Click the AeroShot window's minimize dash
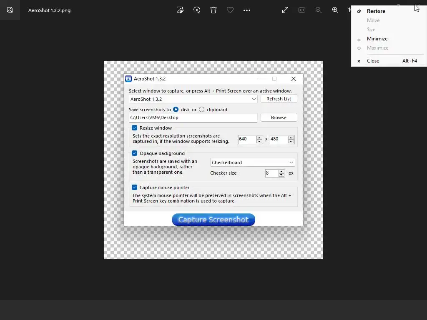Screen dimensions: 427x320 (x=256, y=79)
